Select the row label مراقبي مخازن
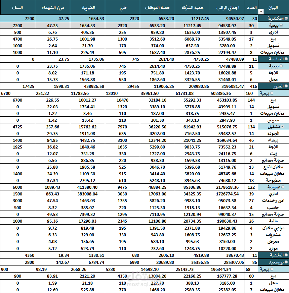Screen dimensions: 289x293 click(273, 228)
